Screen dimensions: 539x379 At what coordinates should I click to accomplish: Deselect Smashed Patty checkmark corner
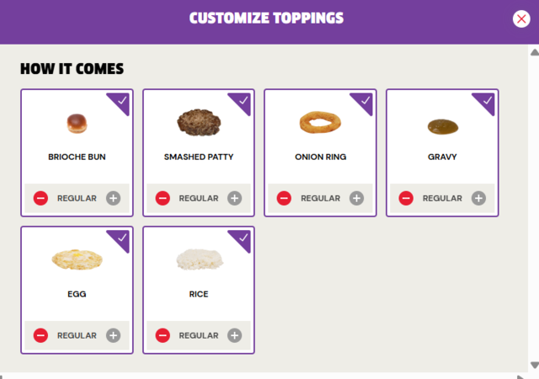pyautogui.click(x=244, y=101)
